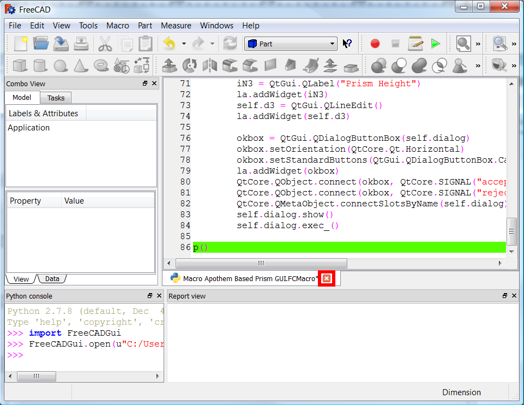Open the Undo history dropdown arrow
The height and width of the screenshot is (405, 524).
(x=184, y=44)
